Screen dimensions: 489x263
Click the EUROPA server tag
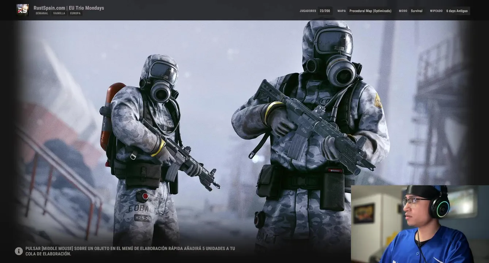point(75,13)
